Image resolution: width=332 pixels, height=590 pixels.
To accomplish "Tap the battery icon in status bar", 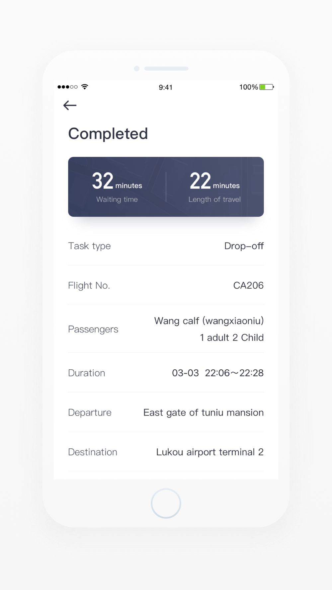I will click(x=267, y=87).
